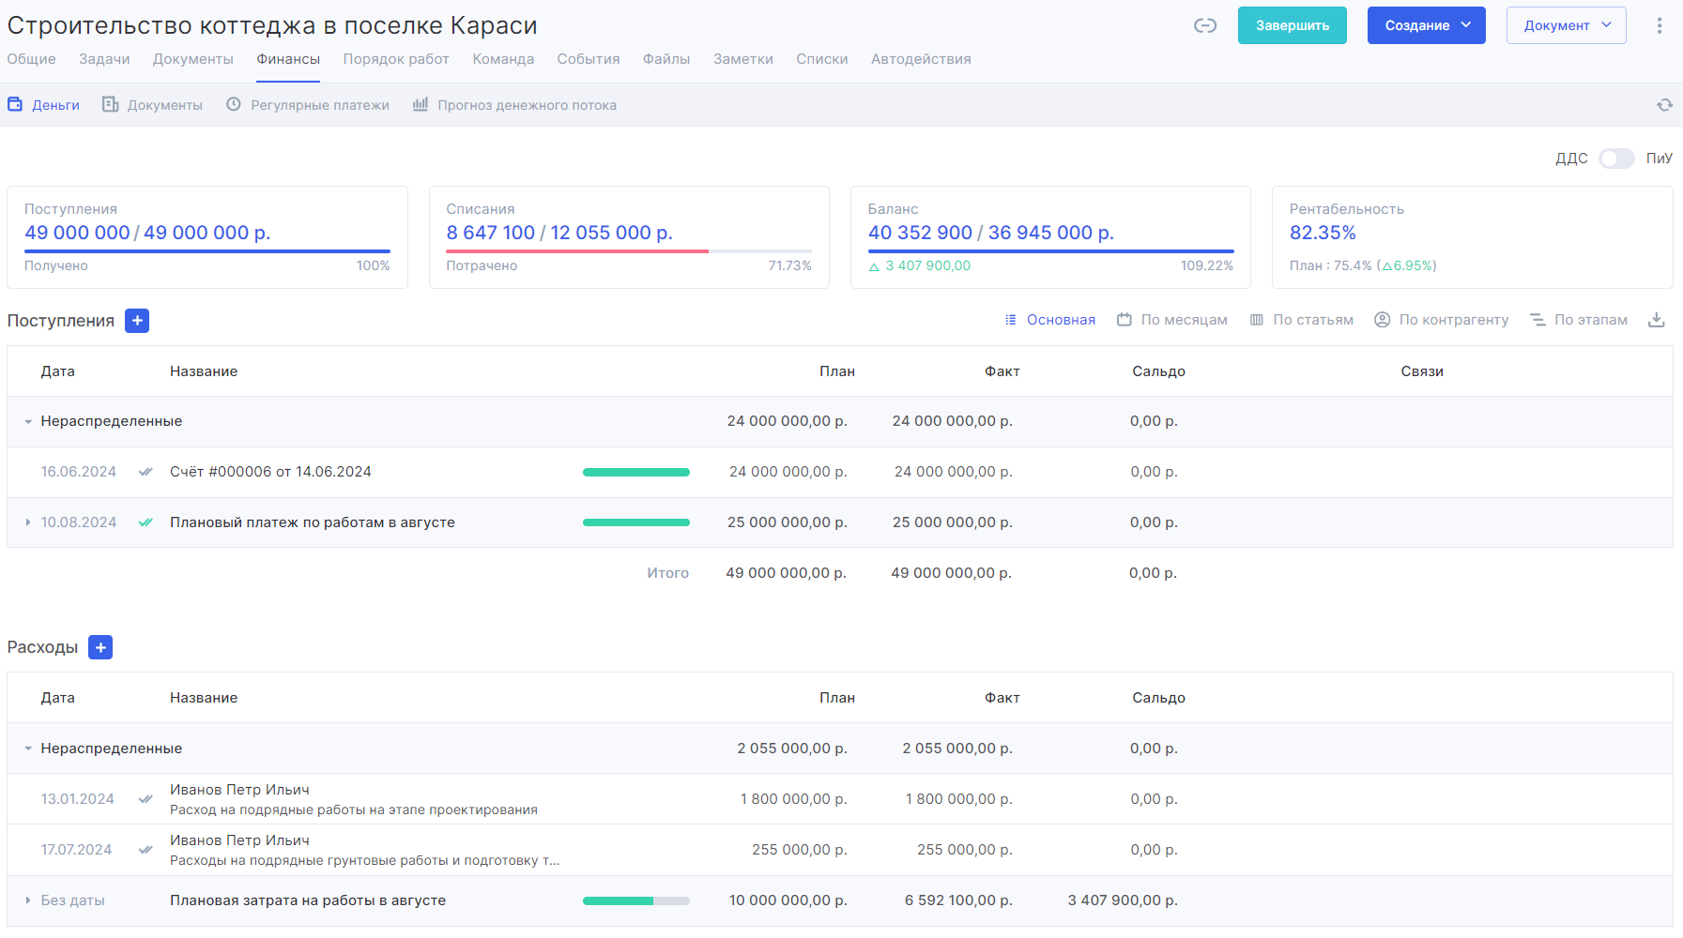Image resolution: width=1683 pixels, height=938 pixels.
Task: Toggle the ДДС / ПиУ switch
Action: pyautogui.click(x=1616, y=159)
